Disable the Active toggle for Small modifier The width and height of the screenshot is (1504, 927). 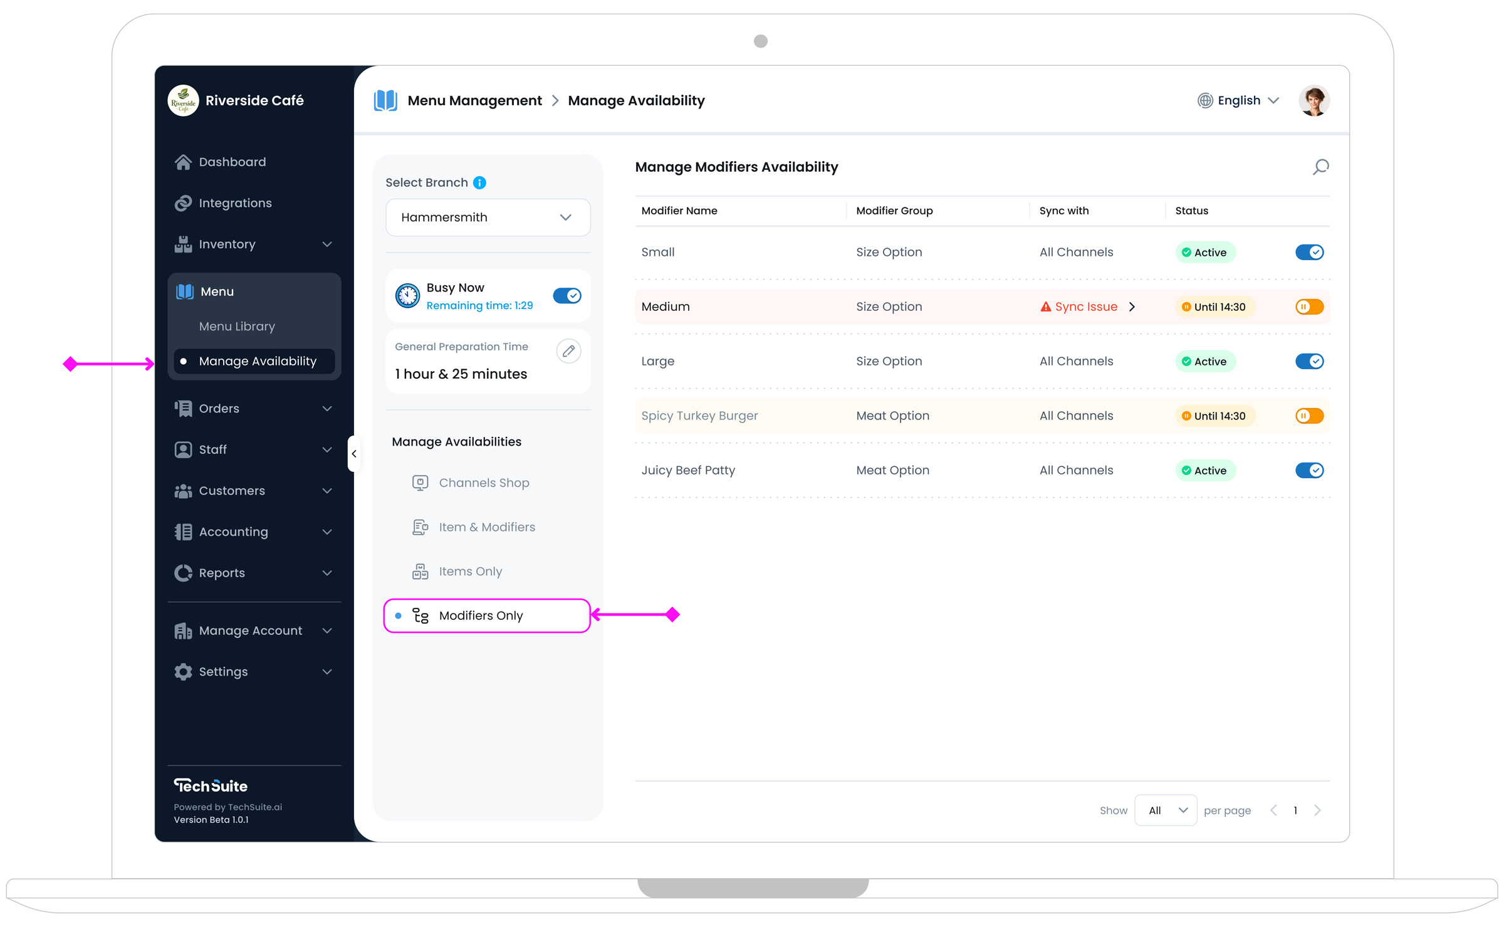(x=1309, y=252)
